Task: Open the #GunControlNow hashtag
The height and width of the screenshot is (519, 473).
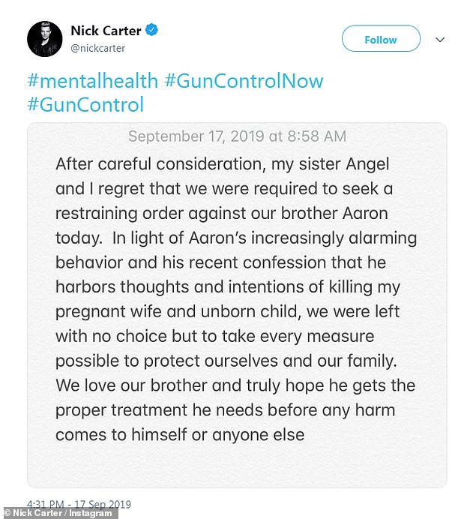Action: (244, 80)
